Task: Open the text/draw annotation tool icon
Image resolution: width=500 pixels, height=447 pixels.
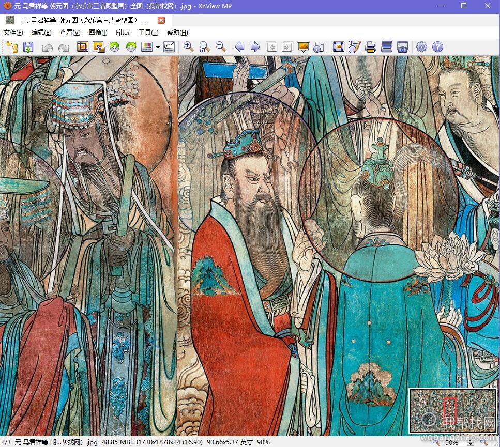Action: click(355, 47)
